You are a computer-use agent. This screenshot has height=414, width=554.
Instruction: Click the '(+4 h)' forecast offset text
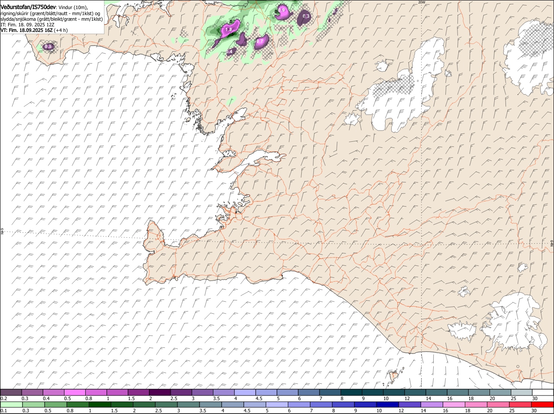coord(61,30)
